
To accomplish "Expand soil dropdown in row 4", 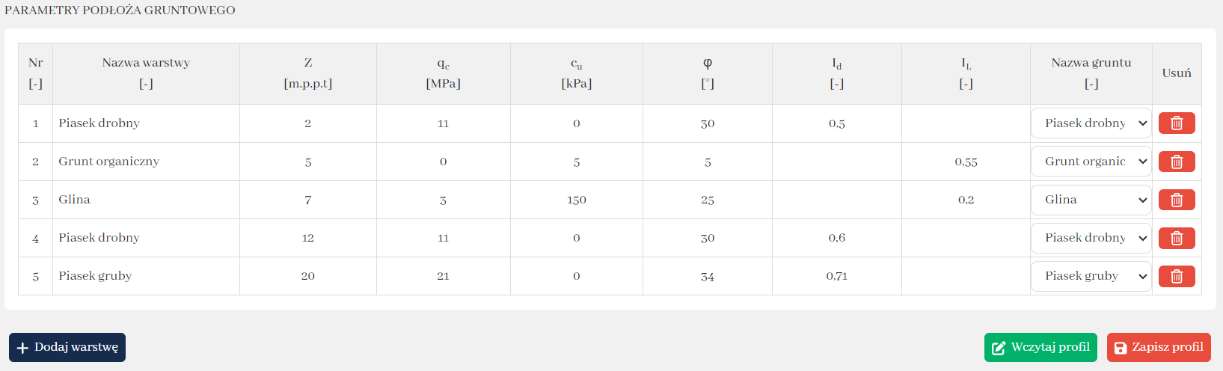I will 1091,238.
